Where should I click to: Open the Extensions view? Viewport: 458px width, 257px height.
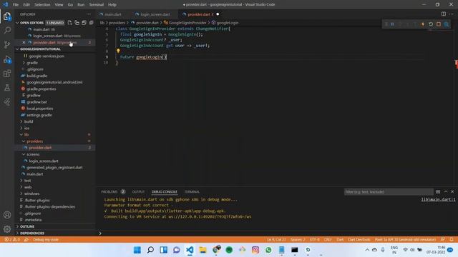coord(7,74)
